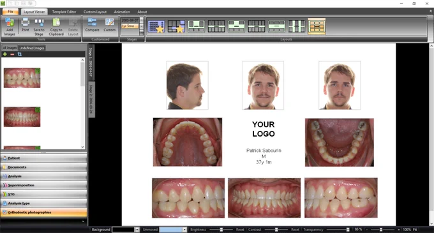Viewport: 434px width, 233px height.
Task: Click the light blue Unmoved swatch
Action: coord(171,230)
